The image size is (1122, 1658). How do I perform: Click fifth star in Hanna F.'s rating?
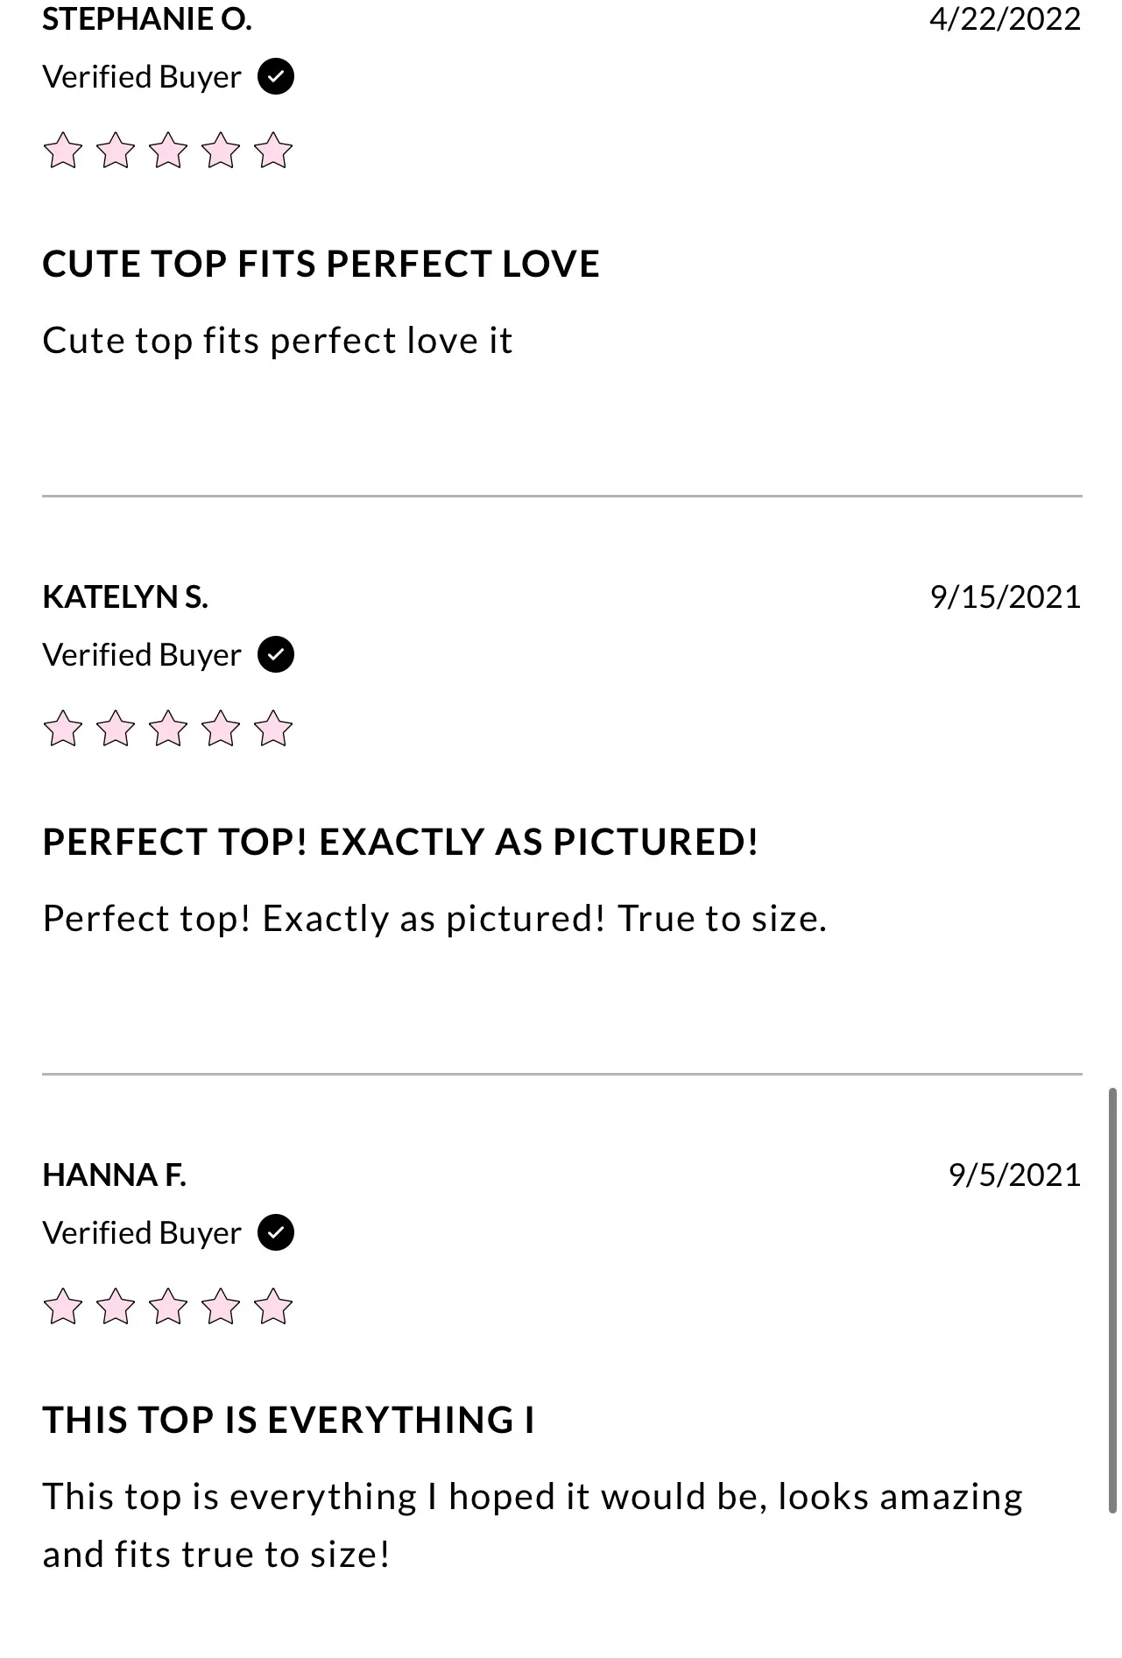273,1307
